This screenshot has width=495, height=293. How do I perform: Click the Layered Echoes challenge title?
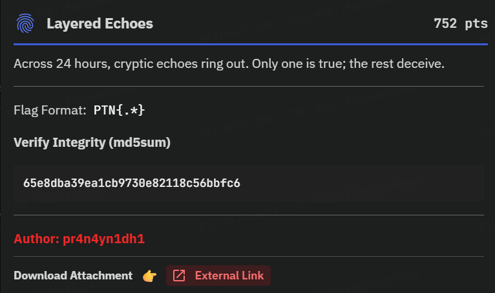tap(100, 24)
